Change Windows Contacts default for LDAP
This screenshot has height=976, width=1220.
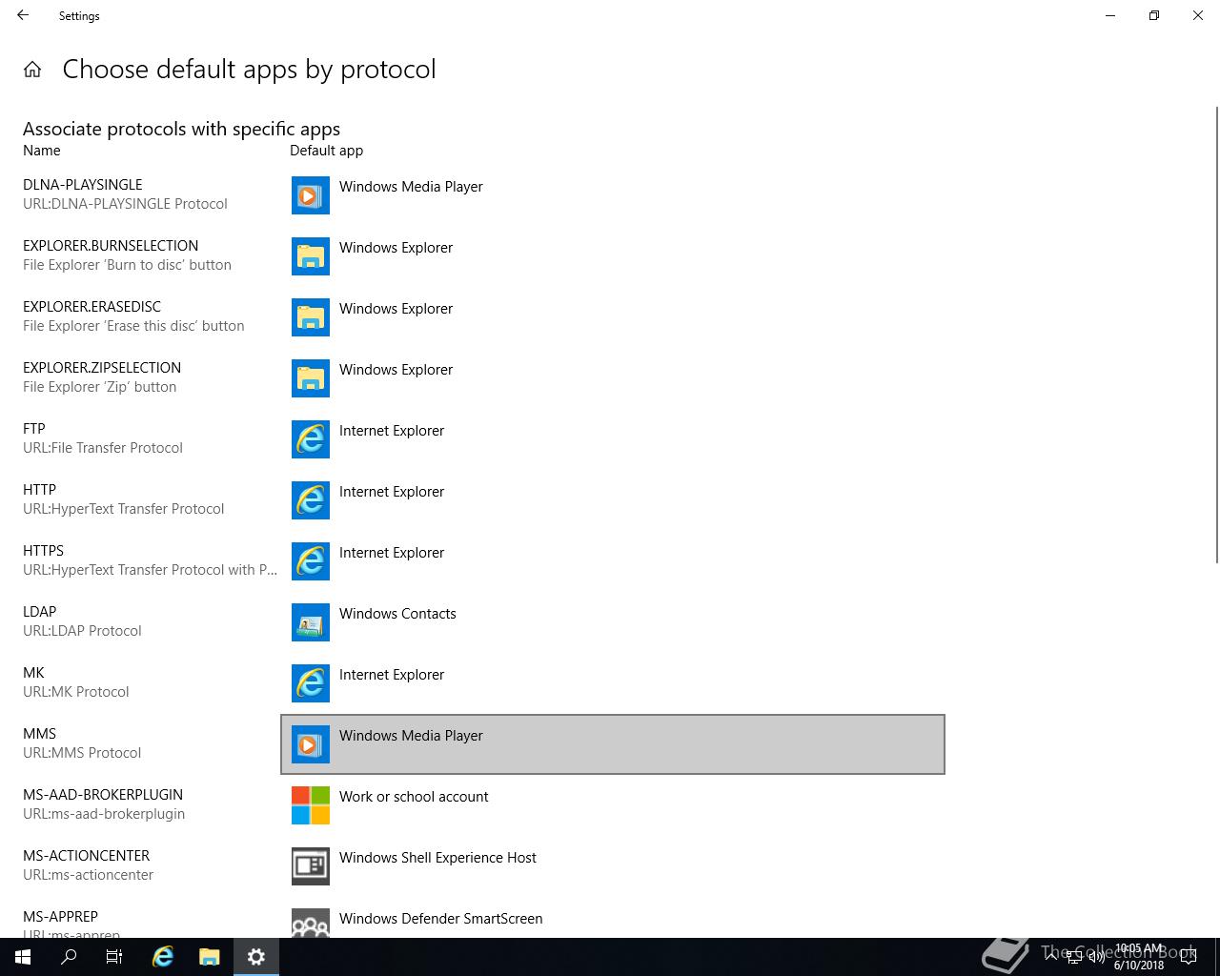(x=613, y=622)
